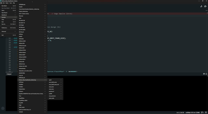Open M5Unit-Sonic examples submenu
Image resolution: width=208 pixels, height=114 pixels.
(32, 64)
